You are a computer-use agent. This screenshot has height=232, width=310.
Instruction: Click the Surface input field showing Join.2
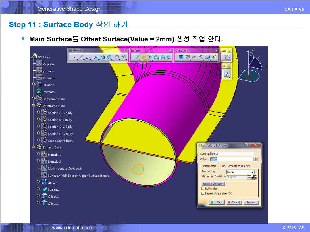[x=231, y=154]
